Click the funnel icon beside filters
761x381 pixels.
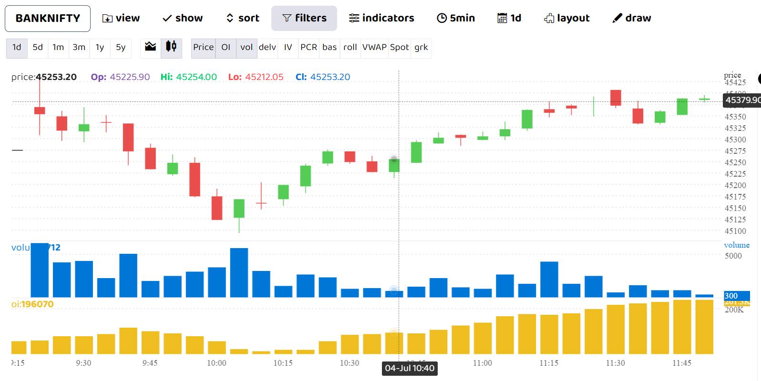tap(287, 18)
